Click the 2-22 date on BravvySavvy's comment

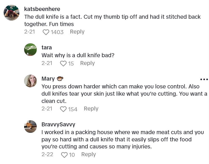pyautogui.click(x=47, y=154)
